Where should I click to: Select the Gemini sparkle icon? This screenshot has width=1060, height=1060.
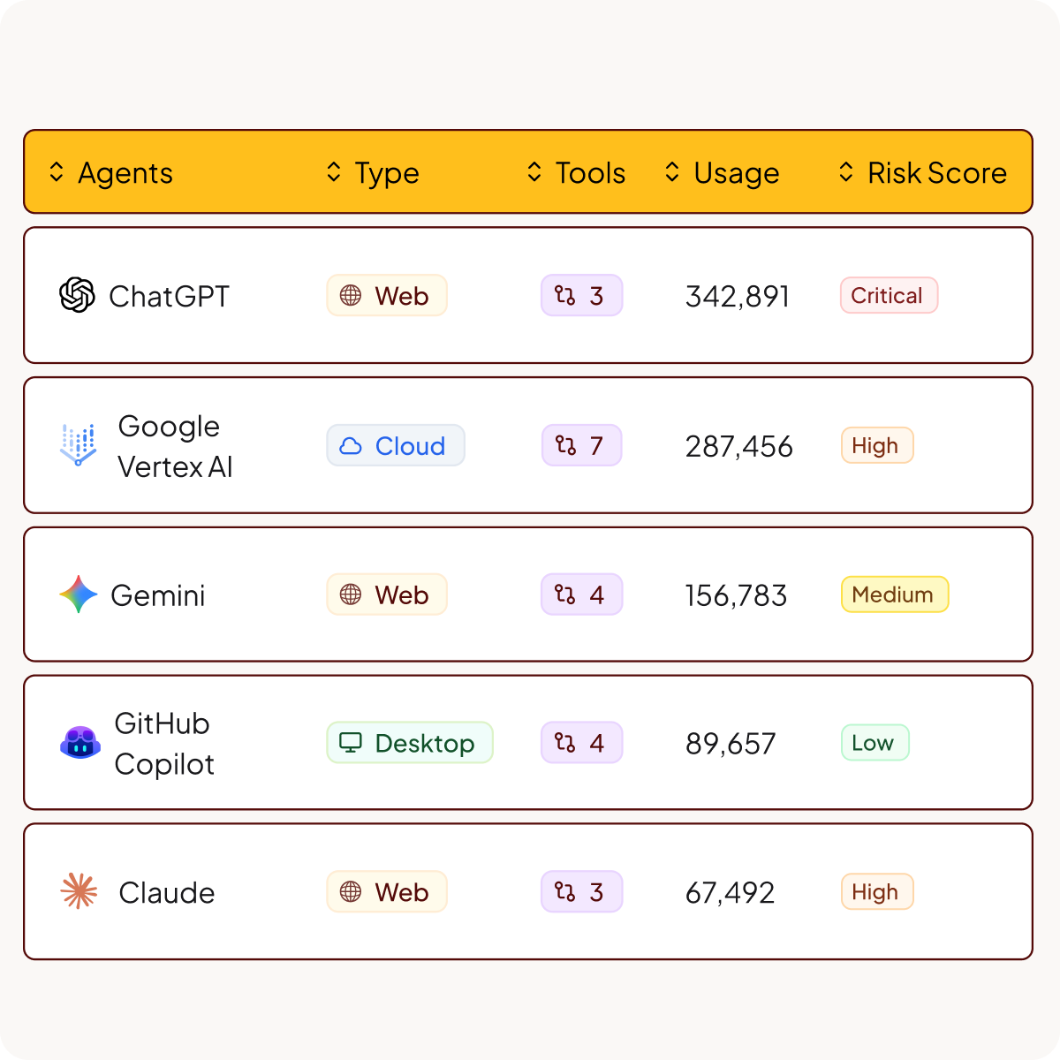pos(79,594)
